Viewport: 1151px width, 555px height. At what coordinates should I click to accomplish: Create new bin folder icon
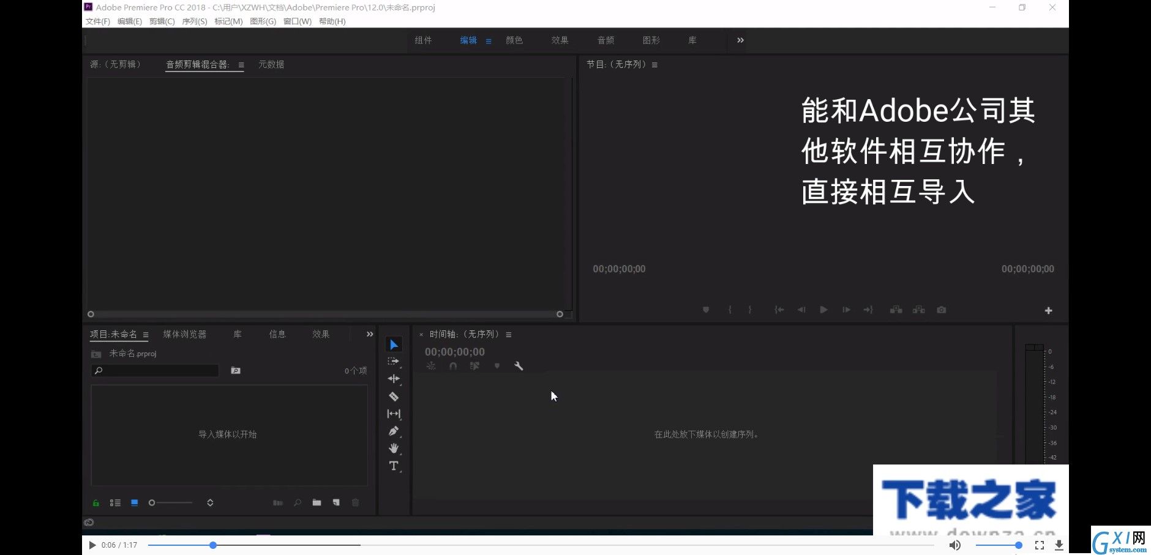click(317, 503)
